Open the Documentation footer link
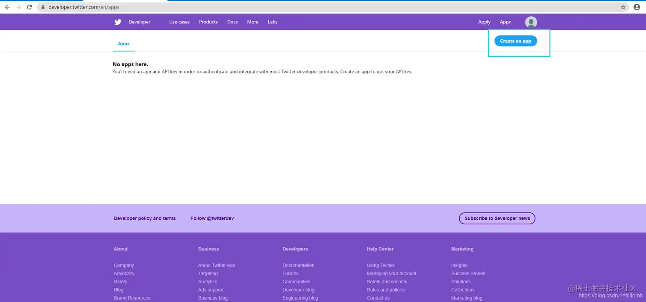 coord(299,265)
